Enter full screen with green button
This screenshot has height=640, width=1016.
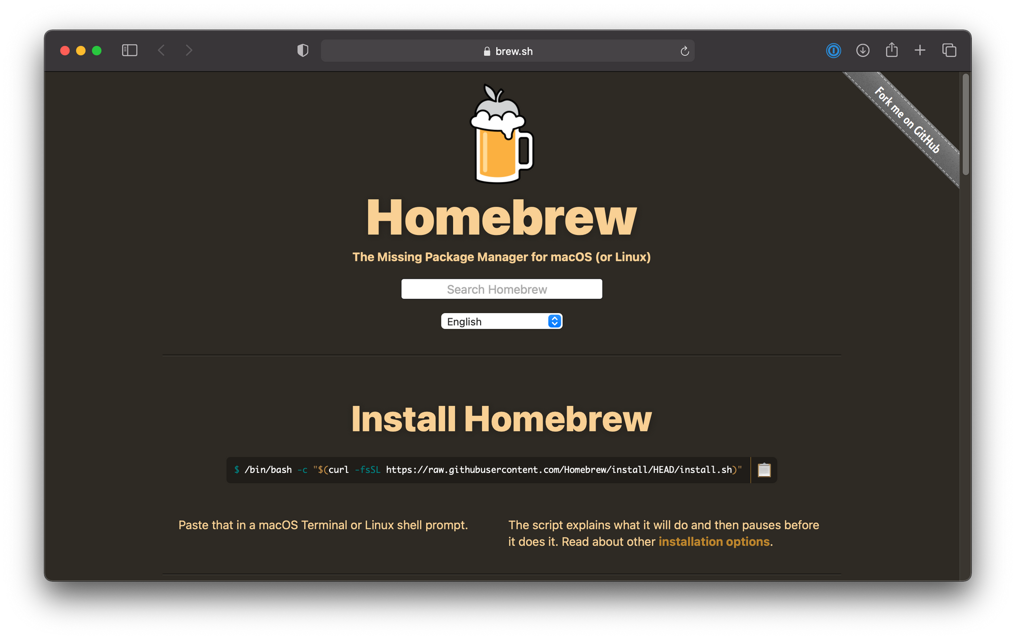[x=97, y=50]
